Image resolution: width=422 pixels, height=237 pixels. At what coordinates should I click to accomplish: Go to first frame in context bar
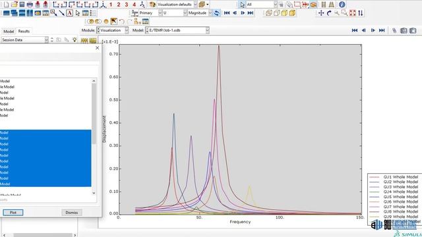[x=355, y=30]
